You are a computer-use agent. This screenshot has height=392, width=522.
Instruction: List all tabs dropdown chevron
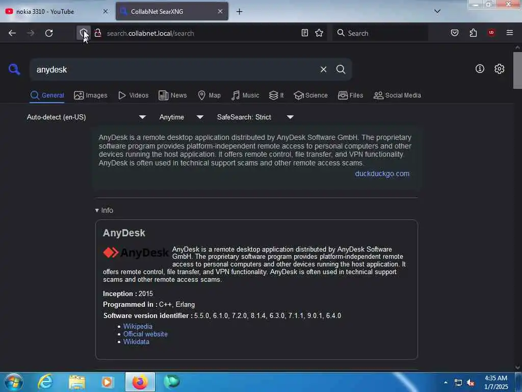437,11
